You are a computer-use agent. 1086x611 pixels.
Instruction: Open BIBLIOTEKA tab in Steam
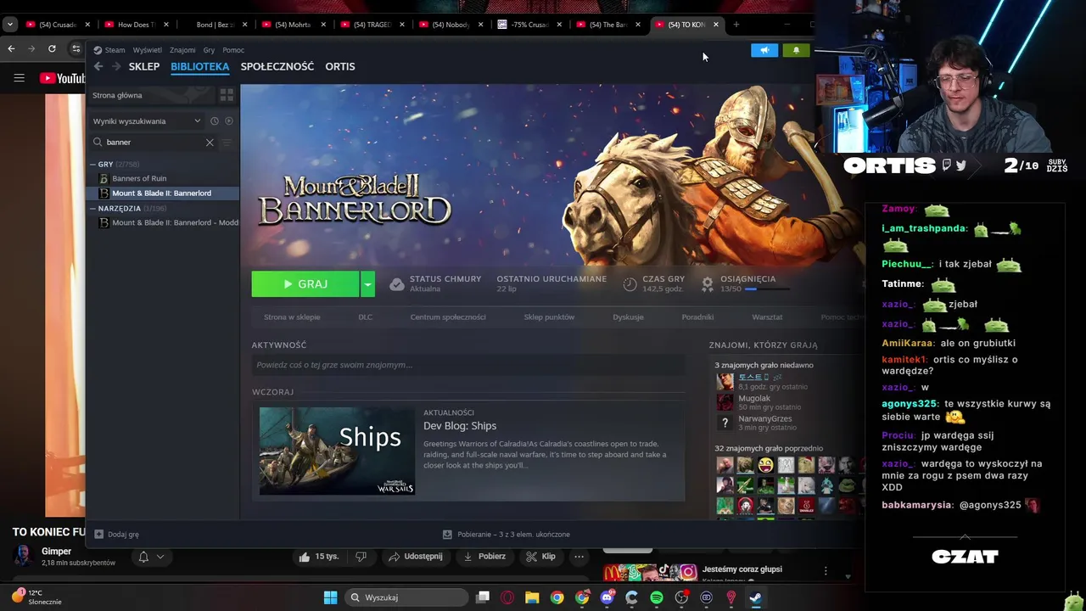click(199, 66)
